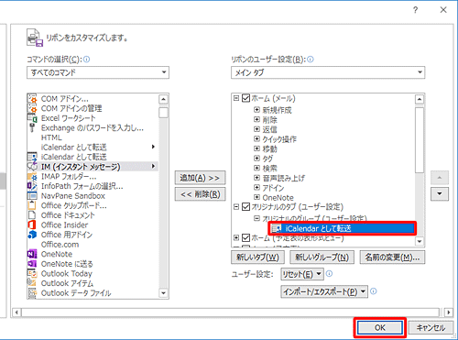Click the NavPane Sandbox icon

point(32,196)
